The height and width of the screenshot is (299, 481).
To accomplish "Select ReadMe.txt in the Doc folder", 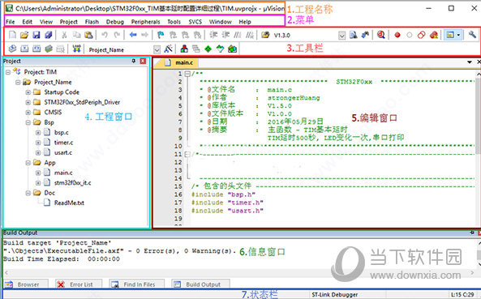I will coord(69,203).
